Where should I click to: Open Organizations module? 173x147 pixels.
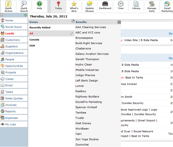pos(14,53)
